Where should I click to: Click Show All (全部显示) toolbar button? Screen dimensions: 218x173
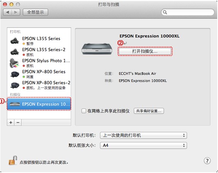pos(36,12)
